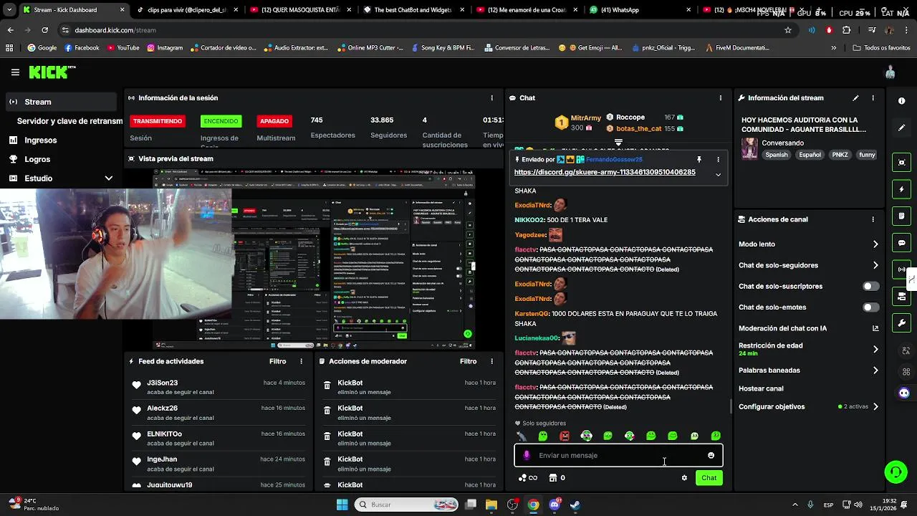This screenshot has width=917, height=516.
Task: Open the pinned message three-dot menu
Action: [718, 160]
